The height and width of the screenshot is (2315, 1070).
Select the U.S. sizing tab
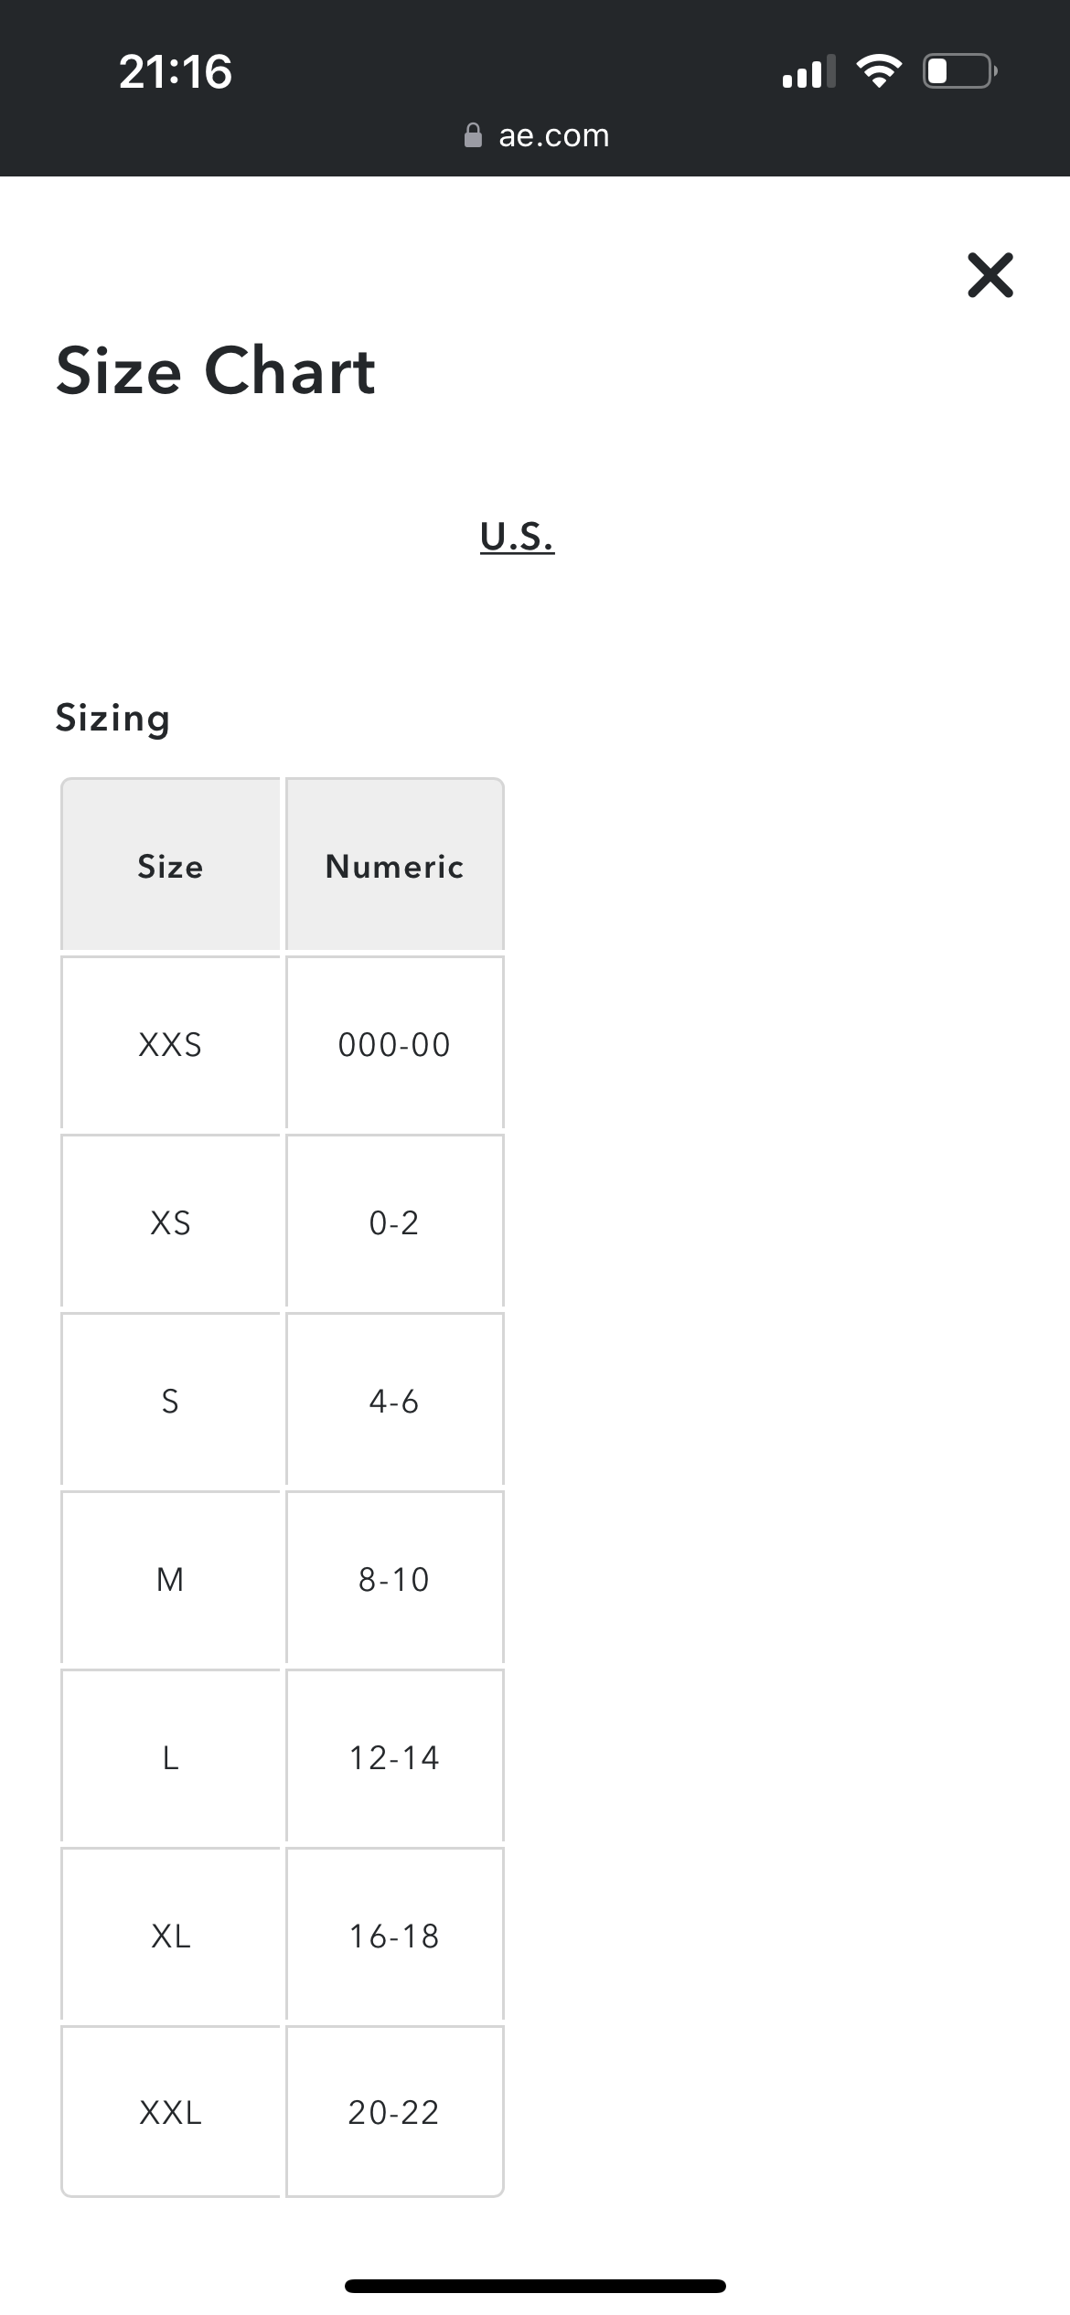pyautogui.click(x=517, y=537)
